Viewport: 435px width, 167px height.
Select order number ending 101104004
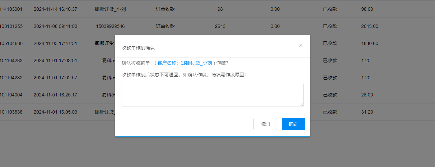[11, 95]
